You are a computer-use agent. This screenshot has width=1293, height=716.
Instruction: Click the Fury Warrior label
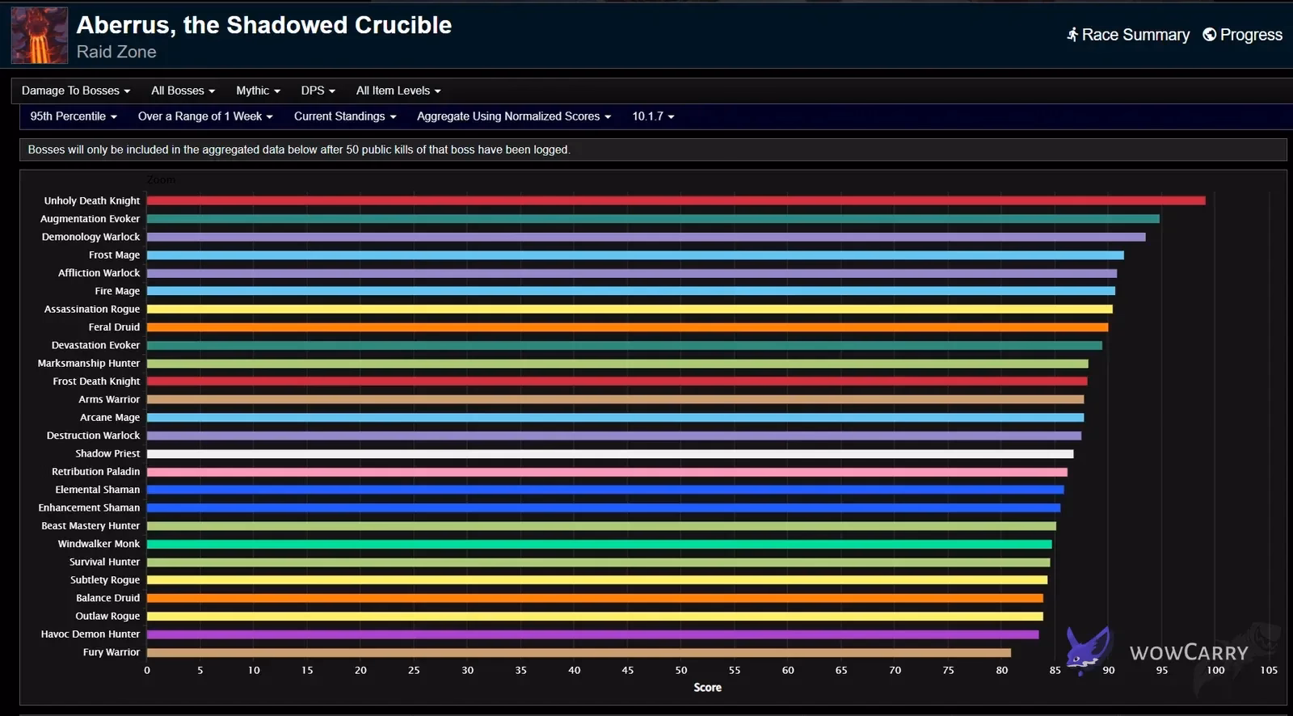point(112,652)
